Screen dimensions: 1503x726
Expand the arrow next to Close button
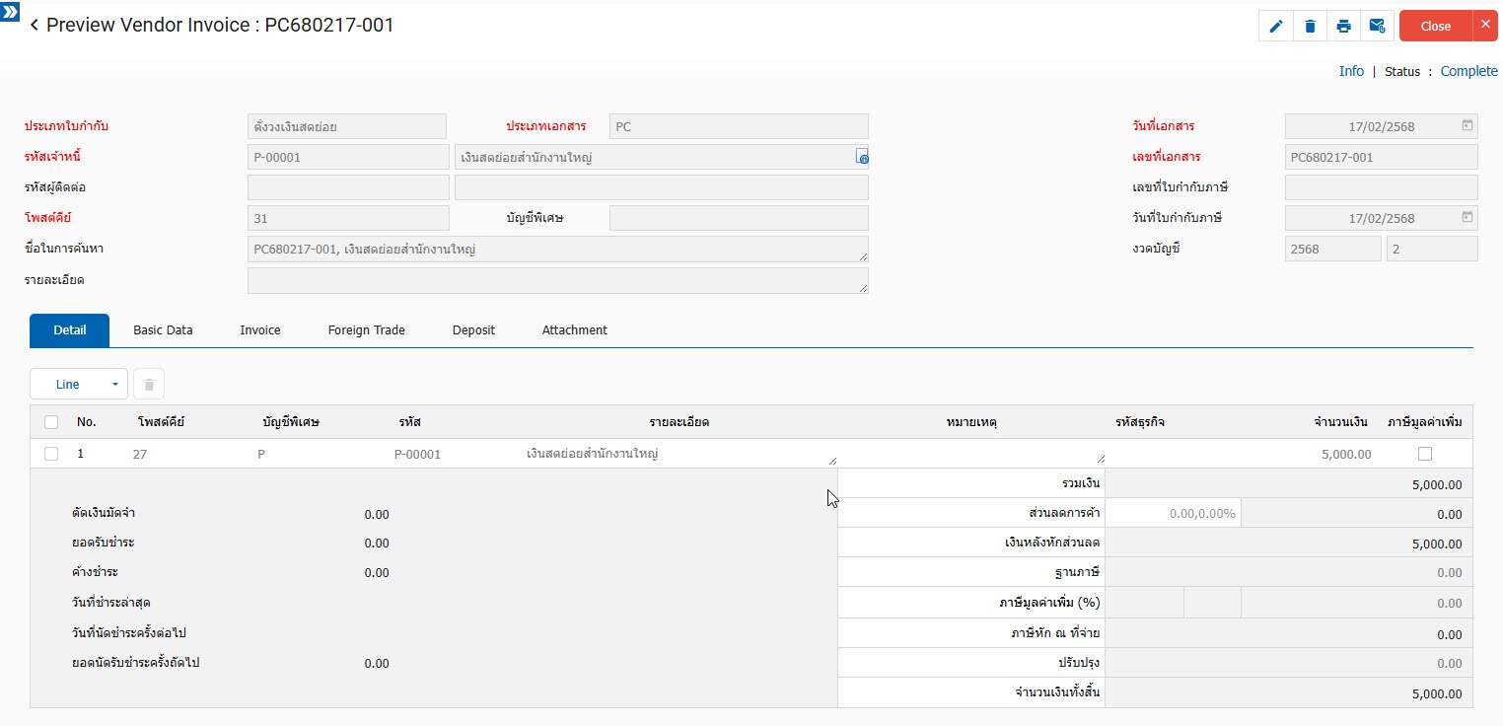pos(1485,26)
